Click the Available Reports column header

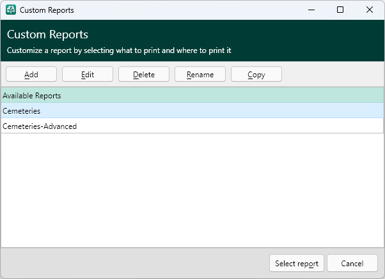pos(192,95)
